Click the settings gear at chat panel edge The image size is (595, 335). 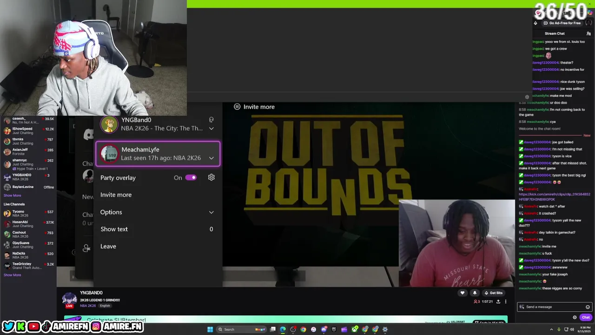tap(527, 97)
